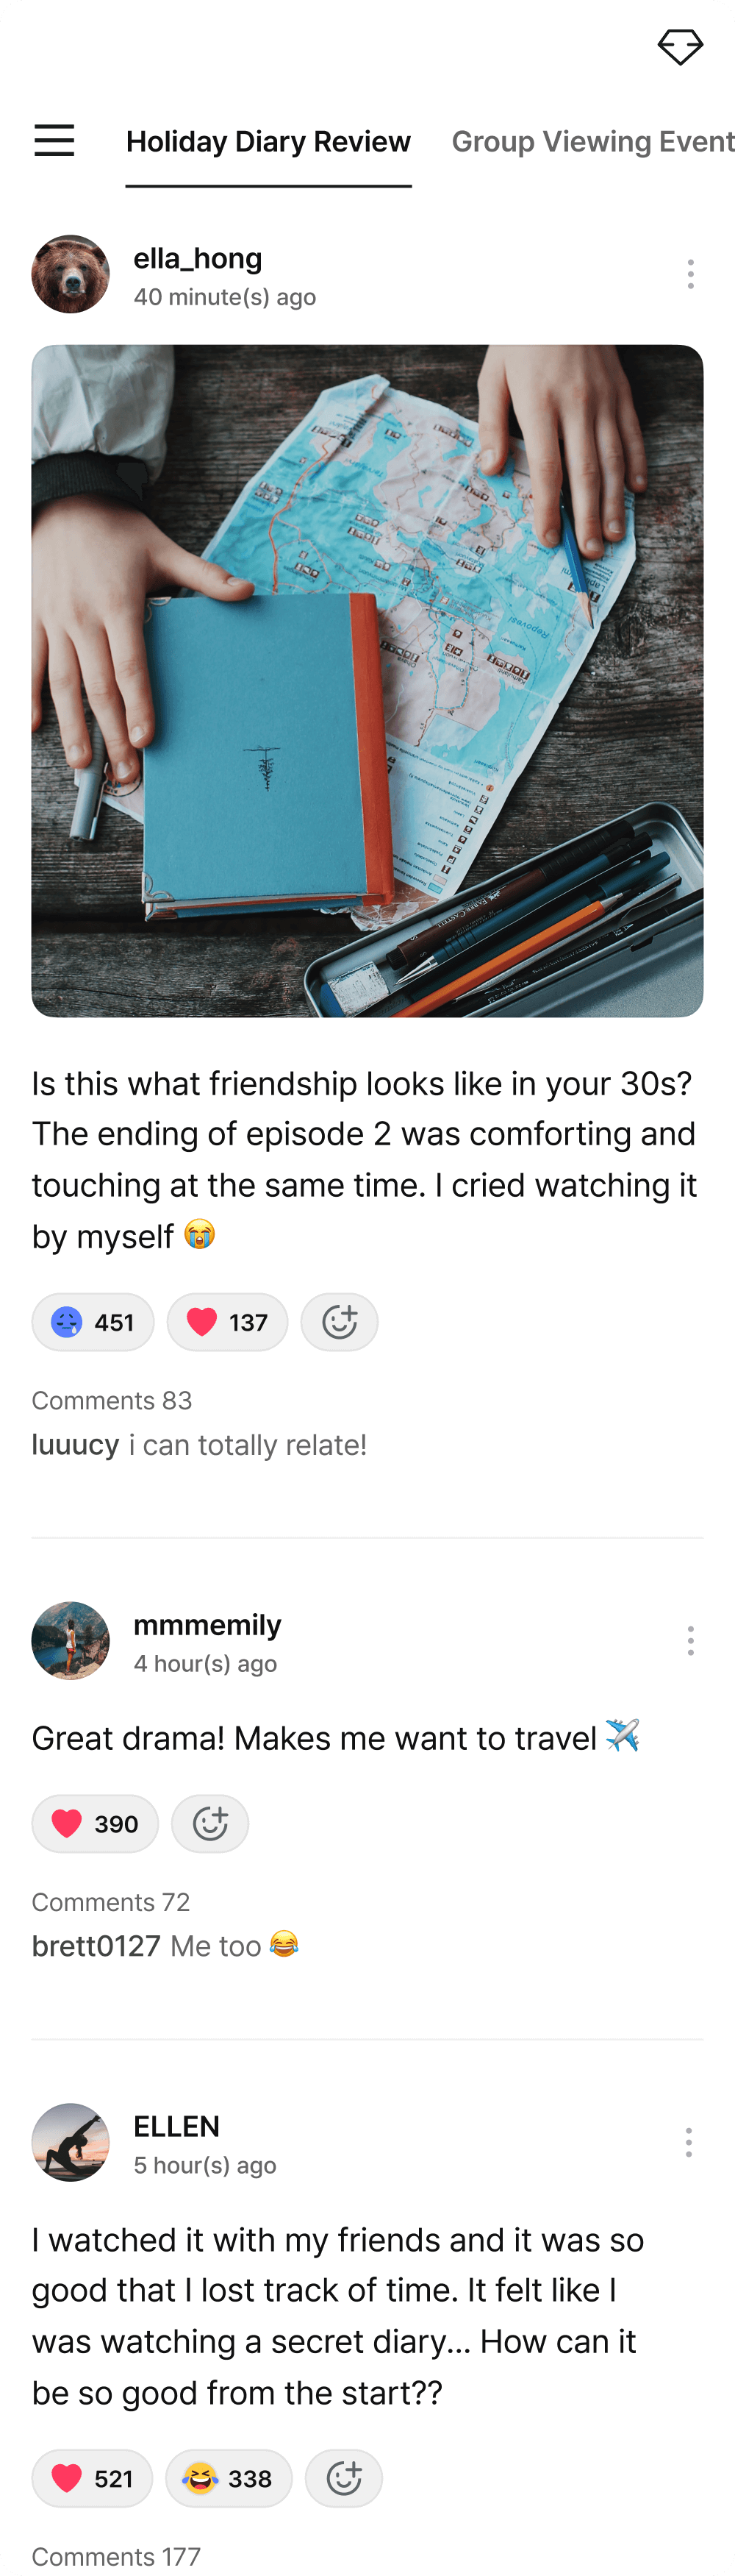Toggle the heart reaction showing 521

92,2477
